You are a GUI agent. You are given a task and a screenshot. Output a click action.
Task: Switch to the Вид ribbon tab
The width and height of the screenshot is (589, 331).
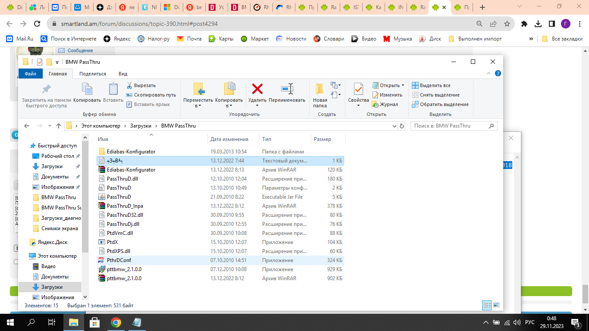[123, 74]
